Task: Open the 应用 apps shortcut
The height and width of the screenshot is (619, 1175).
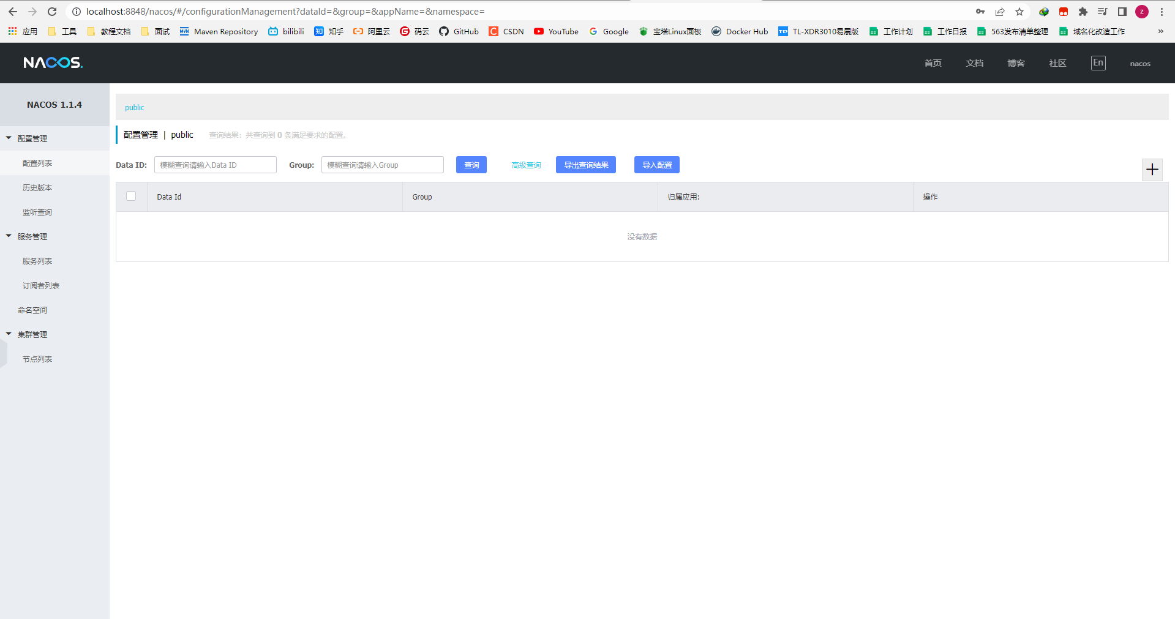Action: tap(23, 31)
